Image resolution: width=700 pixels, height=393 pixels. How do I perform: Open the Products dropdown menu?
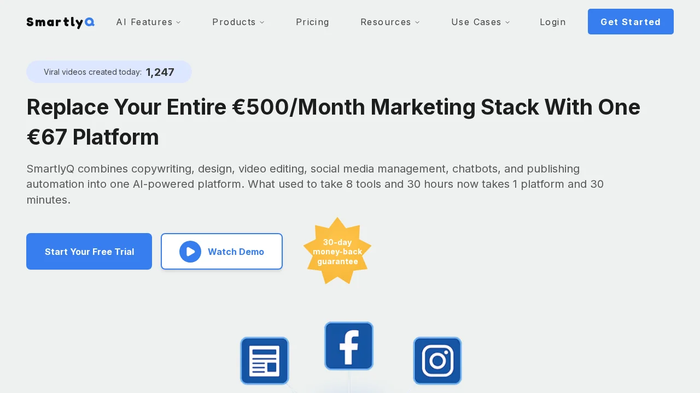pos(238,22)
